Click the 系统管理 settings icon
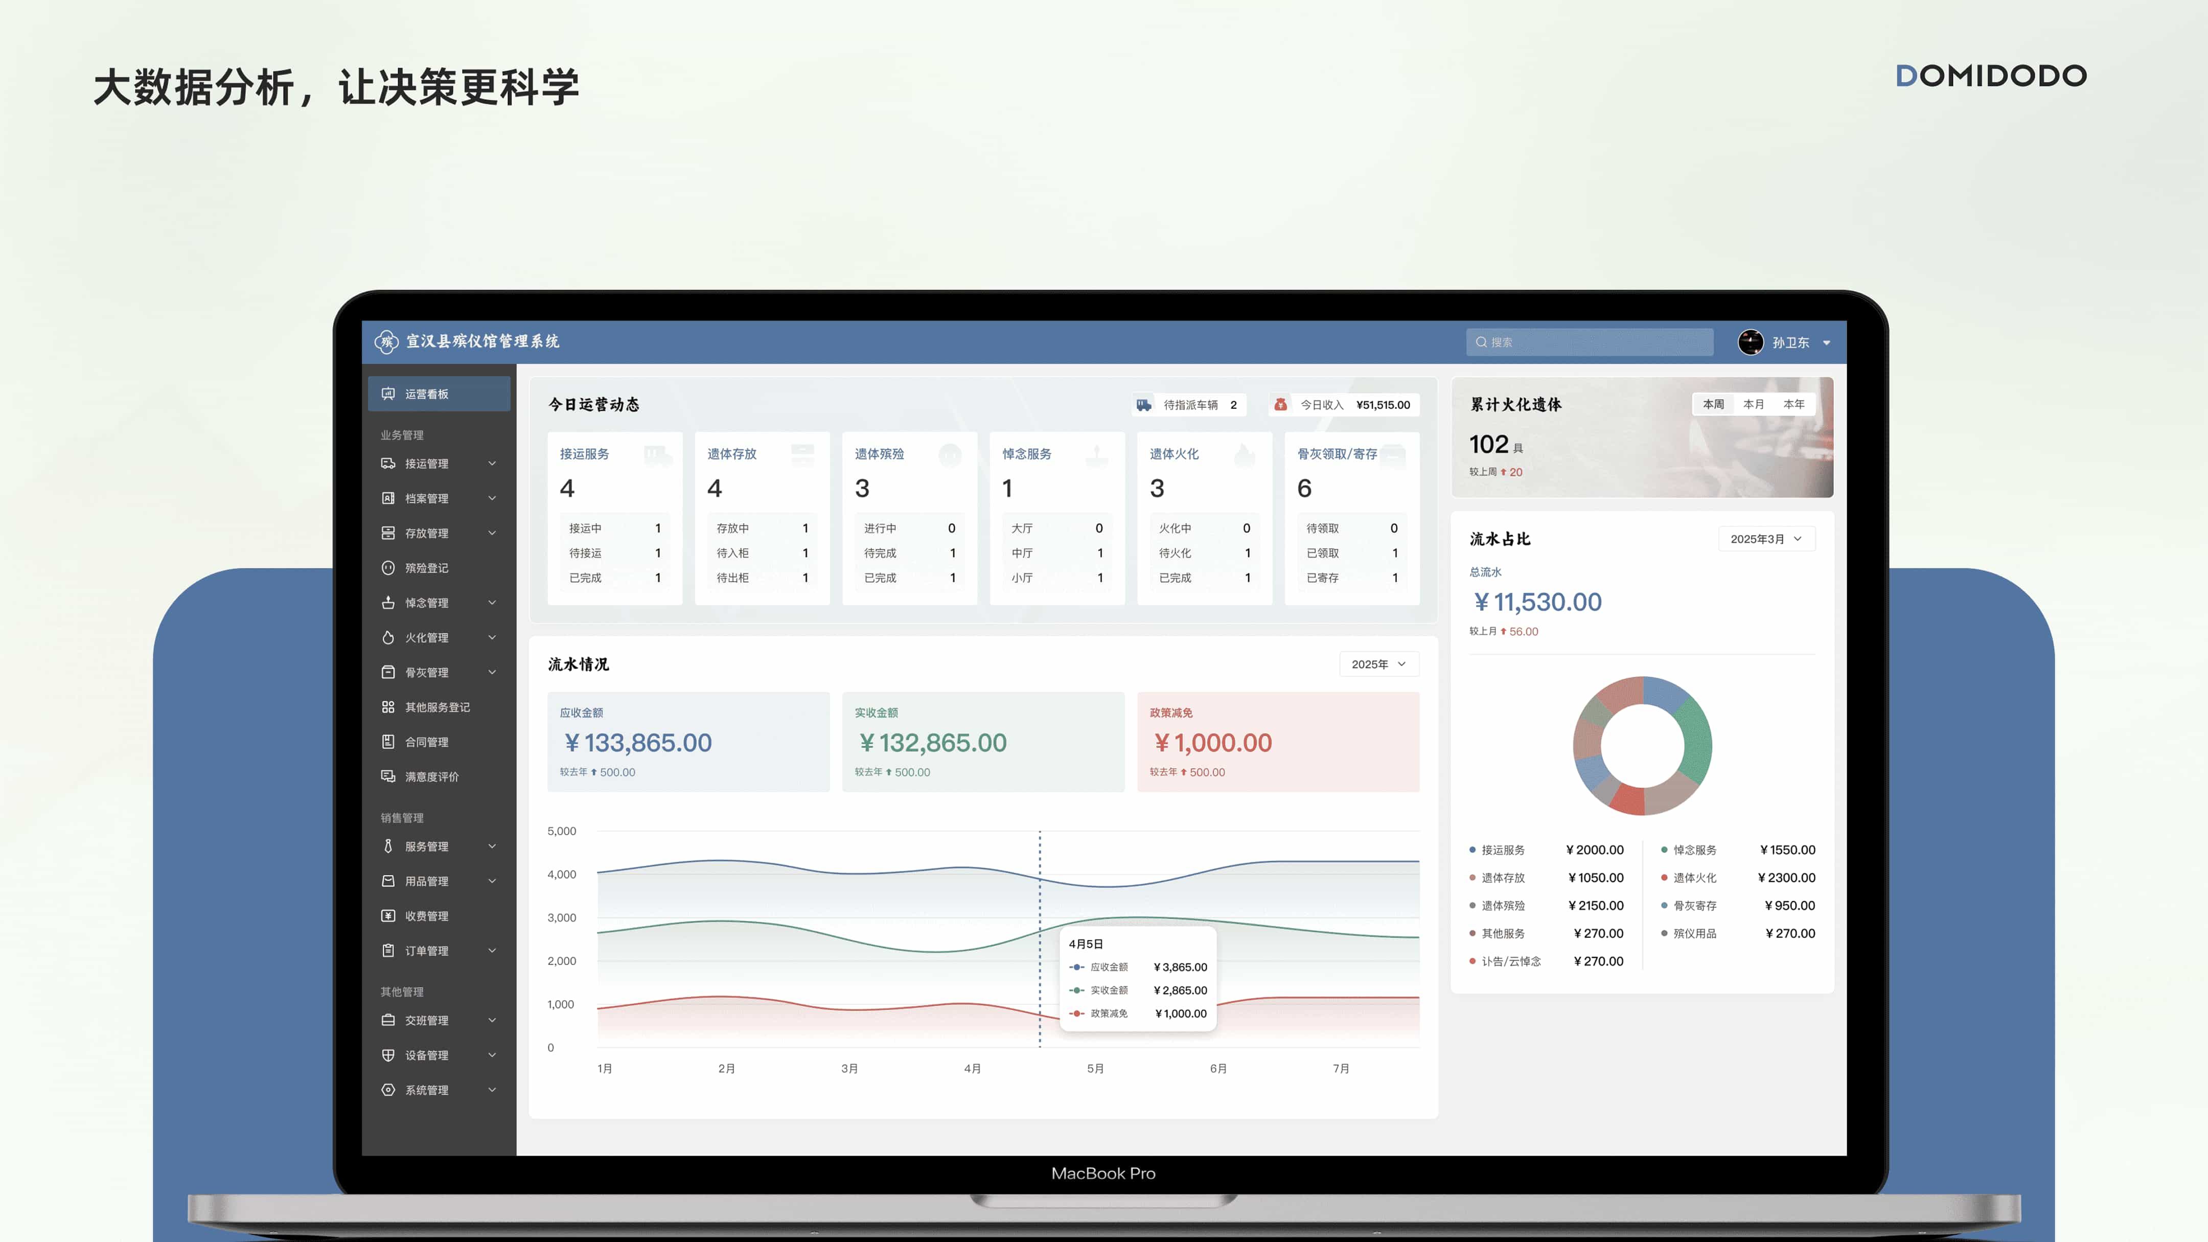The height and width of the screenshot is (1242, 2208). click(388, 1089)
